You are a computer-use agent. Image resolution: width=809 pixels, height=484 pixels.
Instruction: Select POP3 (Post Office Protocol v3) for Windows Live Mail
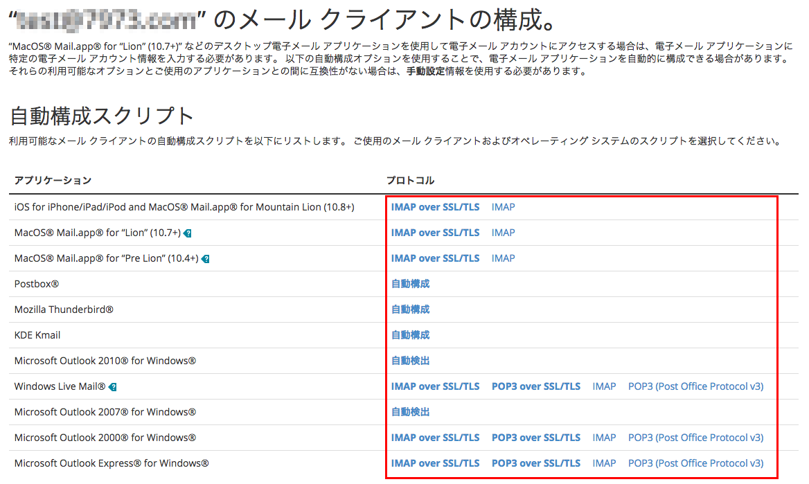(695, 386)
